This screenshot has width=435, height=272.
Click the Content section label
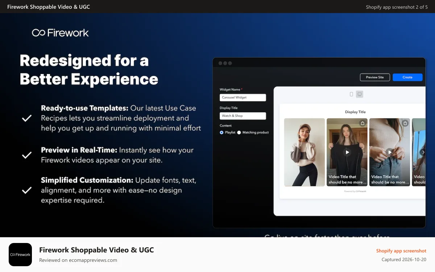[x=225, y=125]
